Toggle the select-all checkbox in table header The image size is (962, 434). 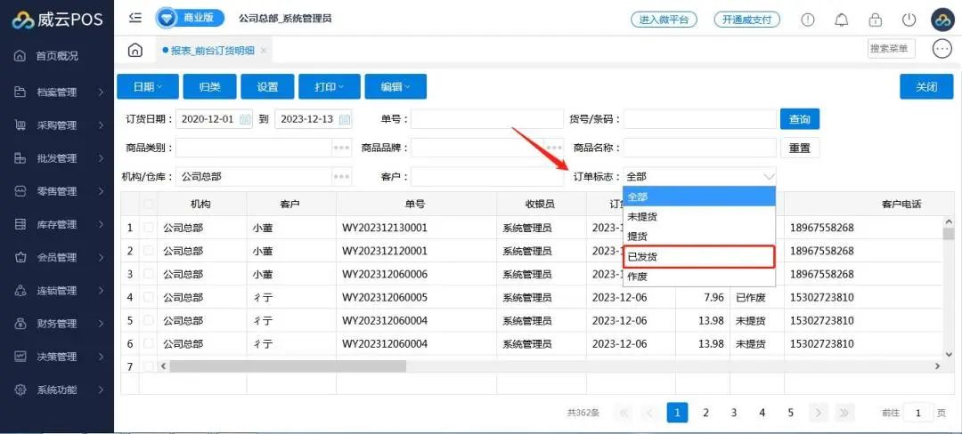(x=149, y=205)
